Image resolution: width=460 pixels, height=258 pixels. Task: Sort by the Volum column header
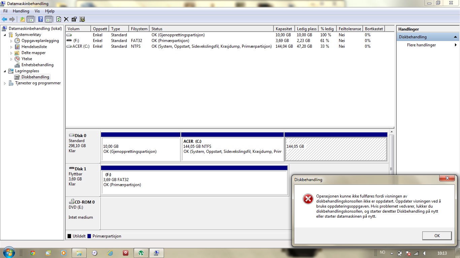coord(78,29)
